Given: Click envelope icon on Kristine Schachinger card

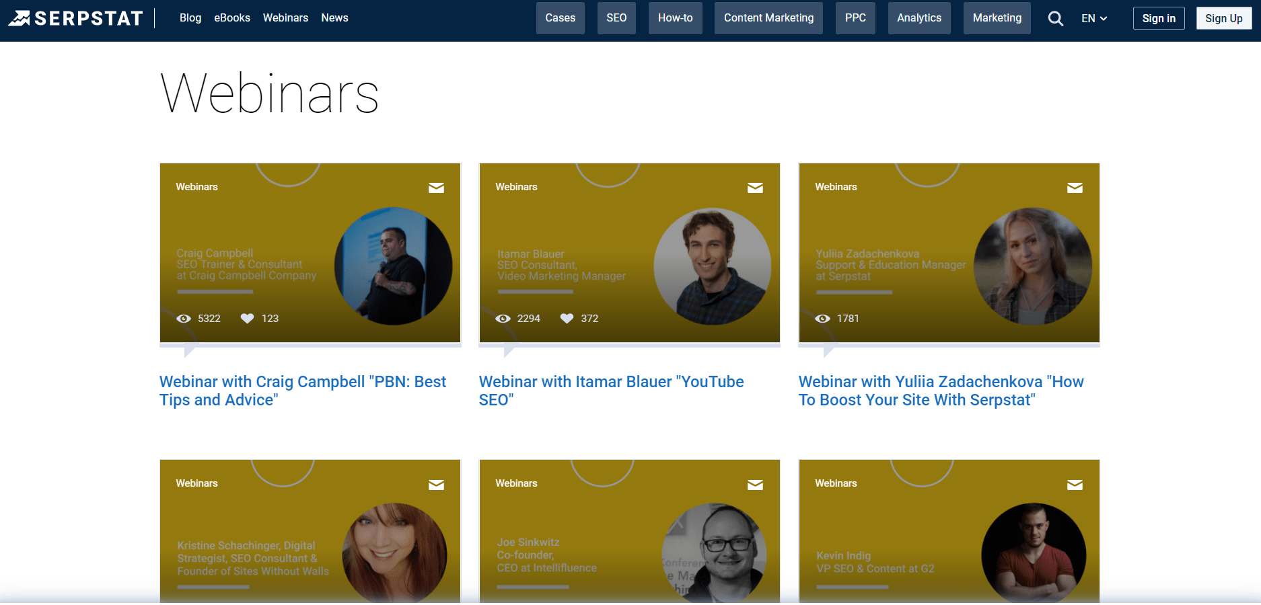Looking at the screenshot, I should 436,485.
